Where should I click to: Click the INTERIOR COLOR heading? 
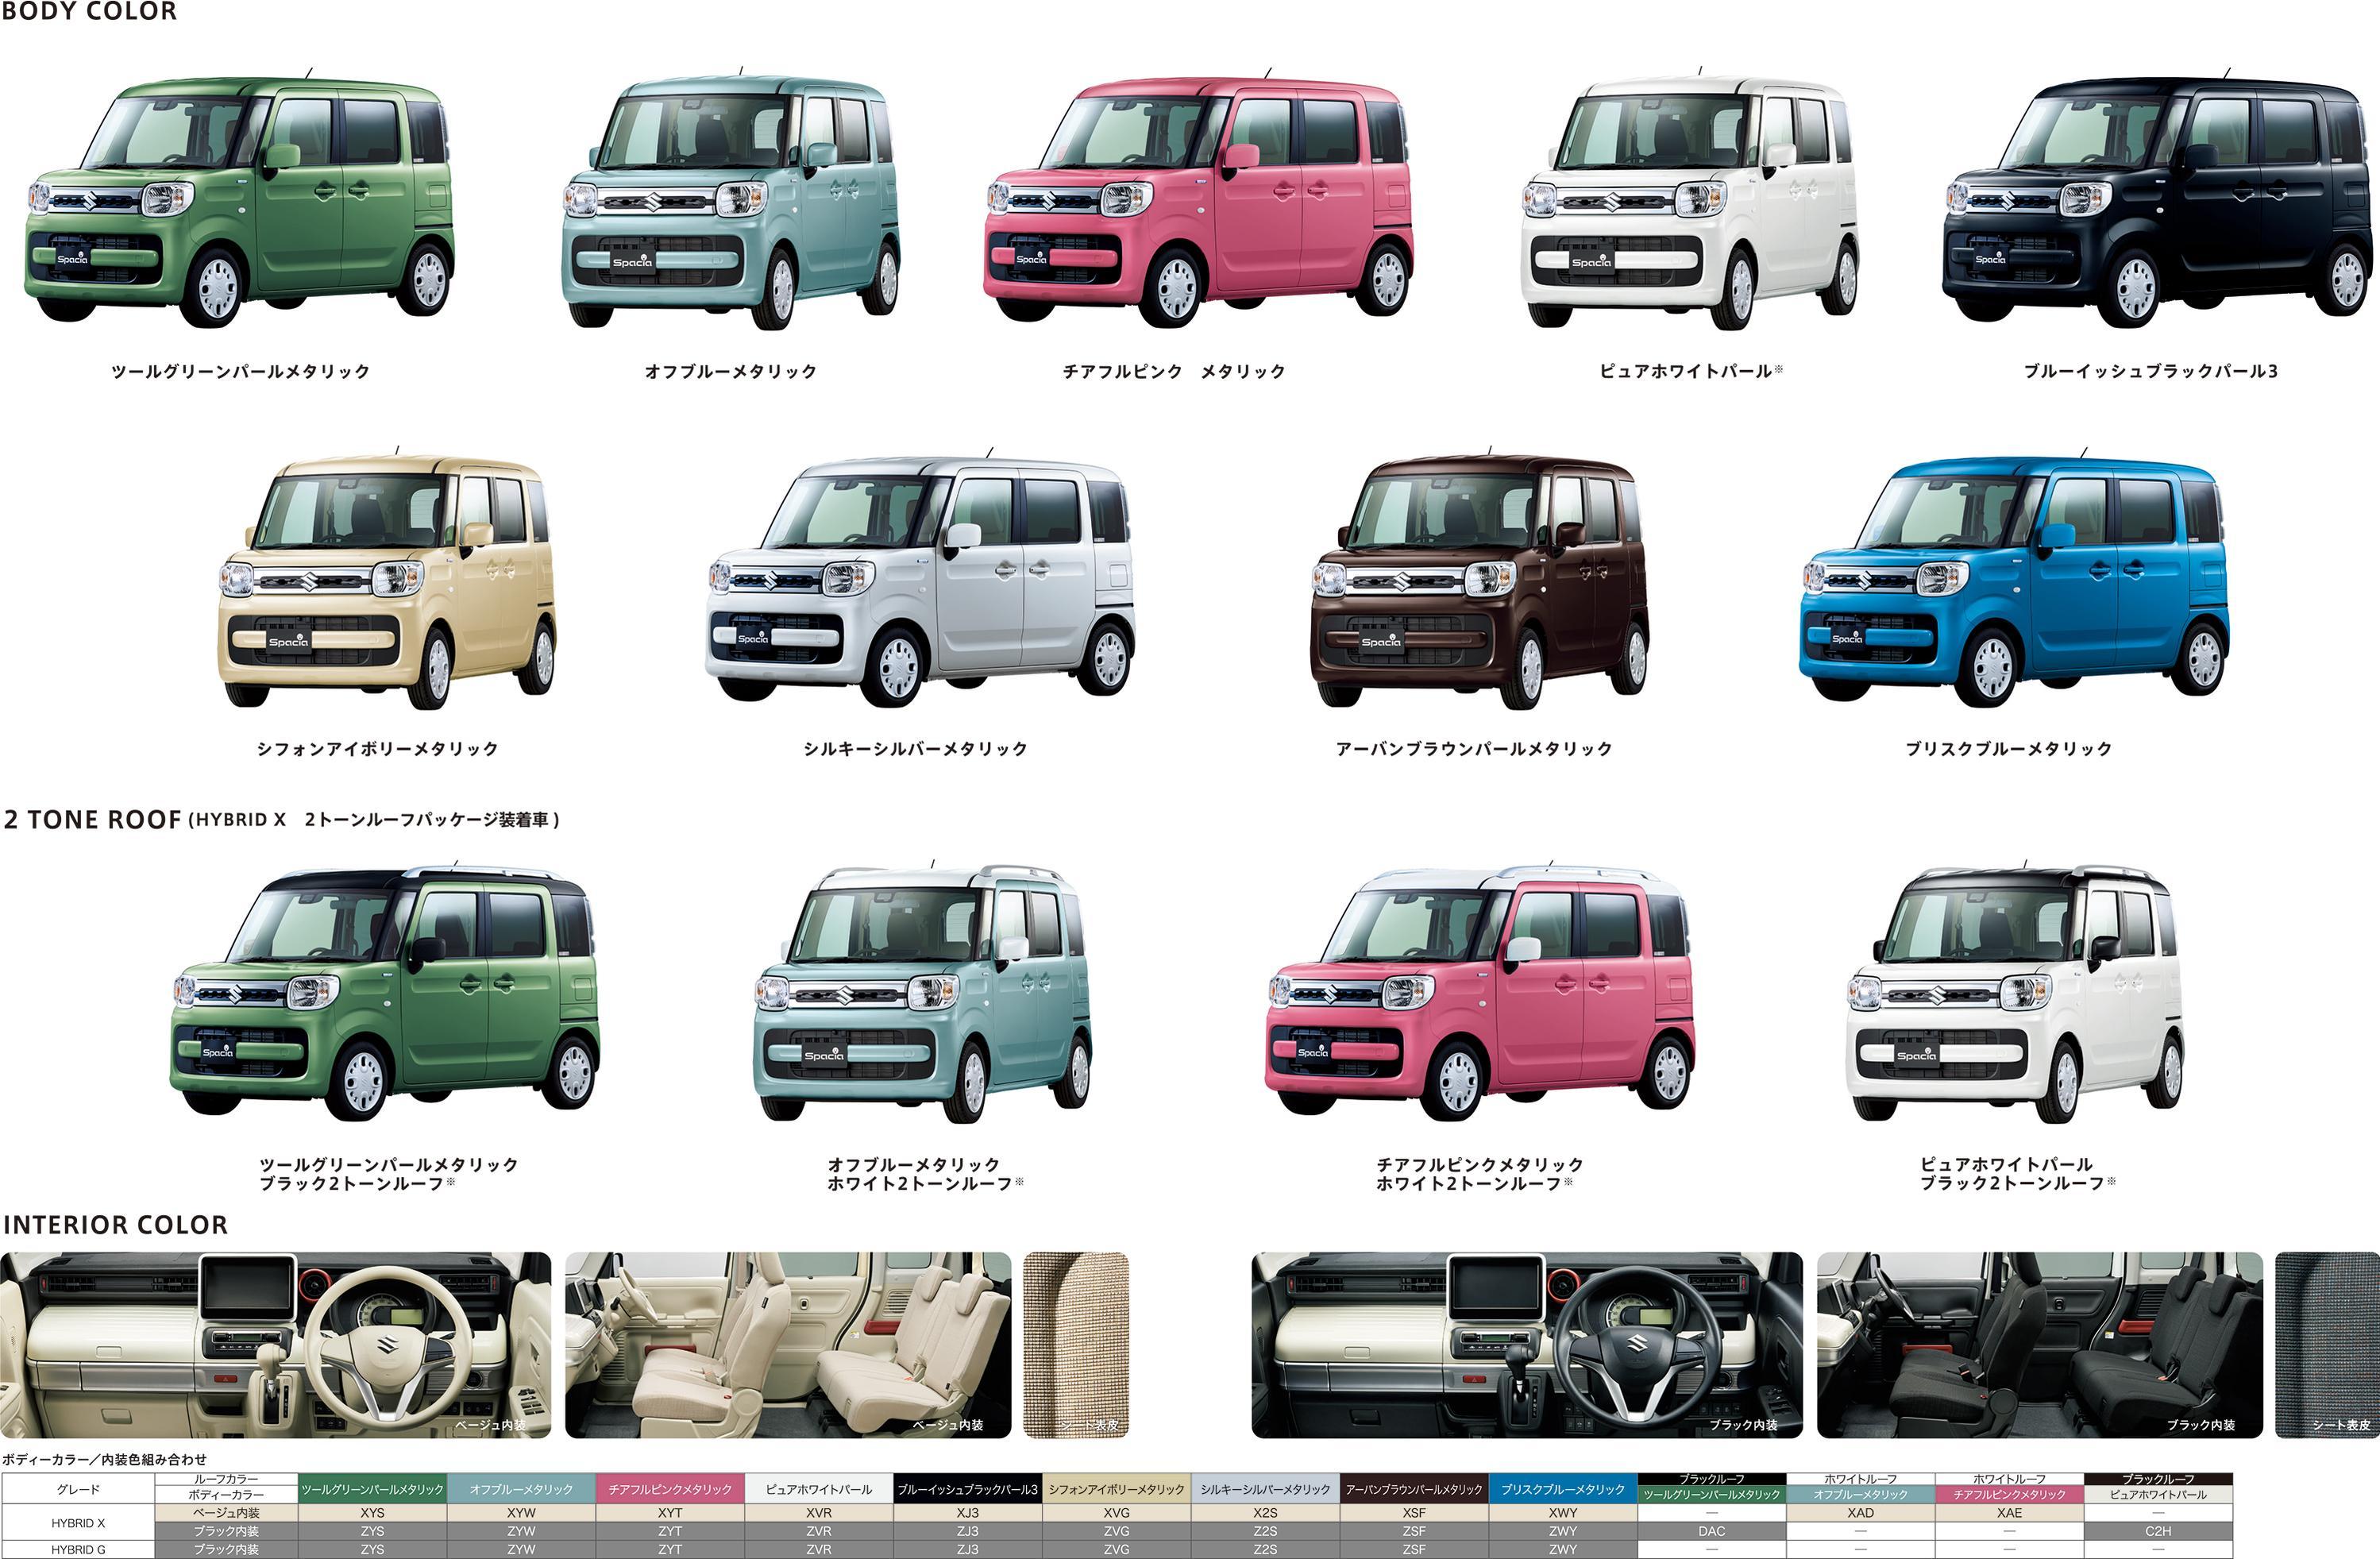coord(115,1225)
